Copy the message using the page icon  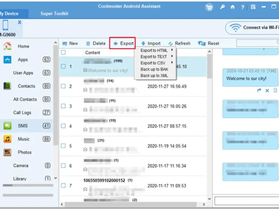coord(275,91)
